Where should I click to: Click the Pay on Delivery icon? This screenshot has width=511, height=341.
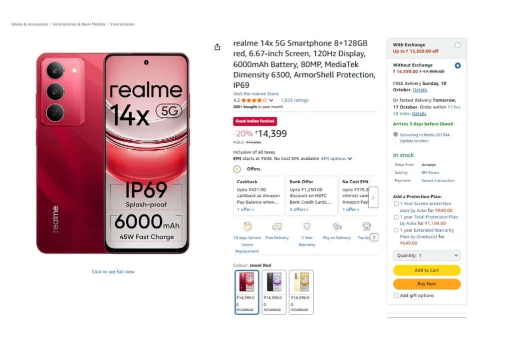337,227
